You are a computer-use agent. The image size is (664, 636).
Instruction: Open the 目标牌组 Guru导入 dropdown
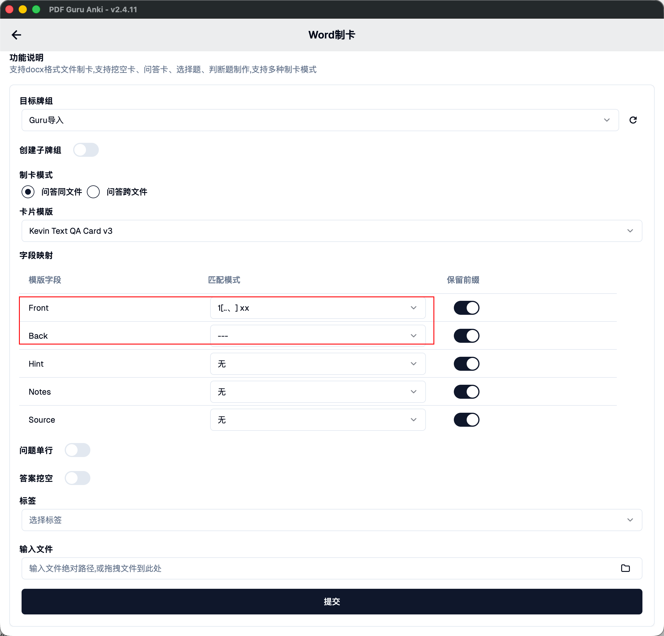[x=320, y=120]
